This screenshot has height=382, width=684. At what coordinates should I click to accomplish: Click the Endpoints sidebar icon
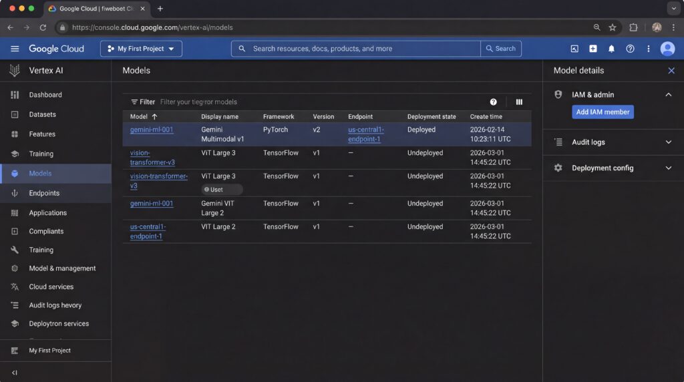[x=15, y=193]
